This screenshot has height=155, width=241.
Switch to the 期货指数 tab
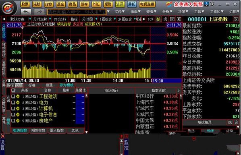point(38,130)
